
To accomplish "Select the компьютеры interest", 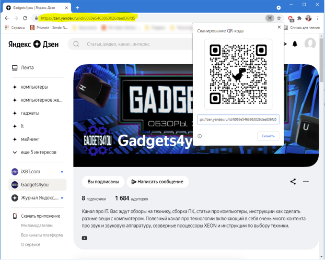I will click(x=34, y=87).
